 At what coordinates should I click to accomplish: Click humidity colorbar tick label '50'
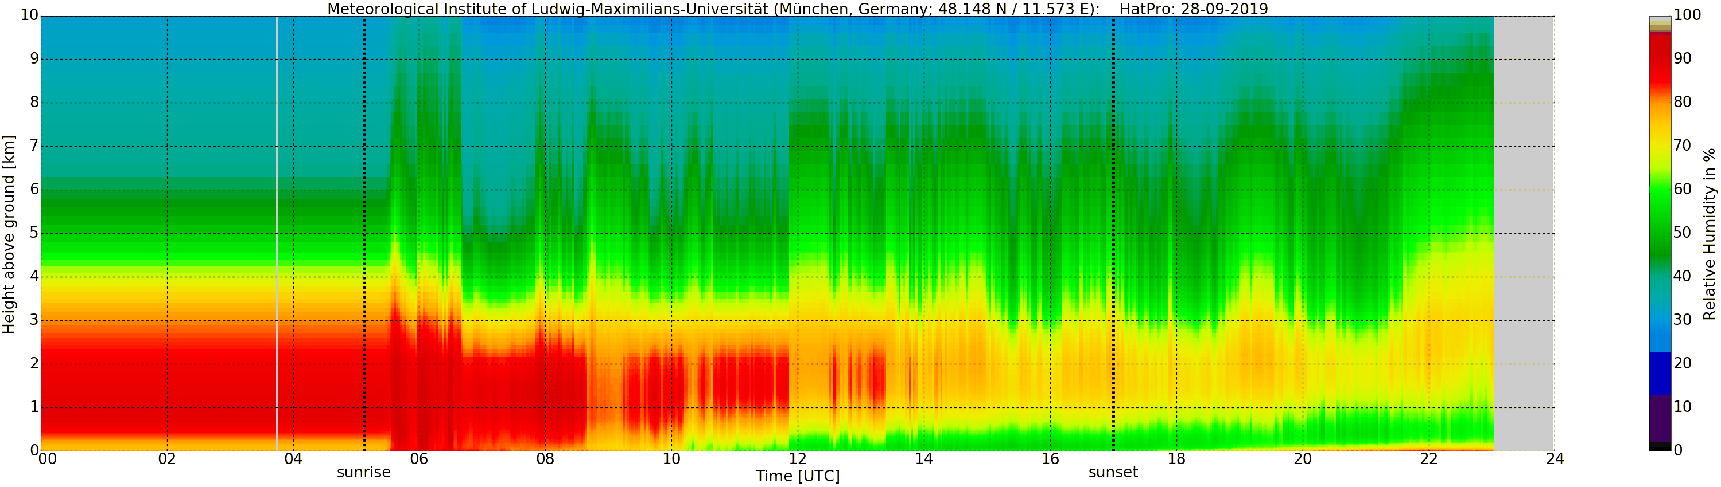1682,234
